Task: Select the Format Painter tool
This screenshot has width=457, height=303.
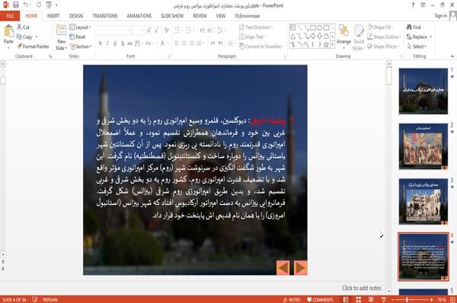Action: pos(33,46)
